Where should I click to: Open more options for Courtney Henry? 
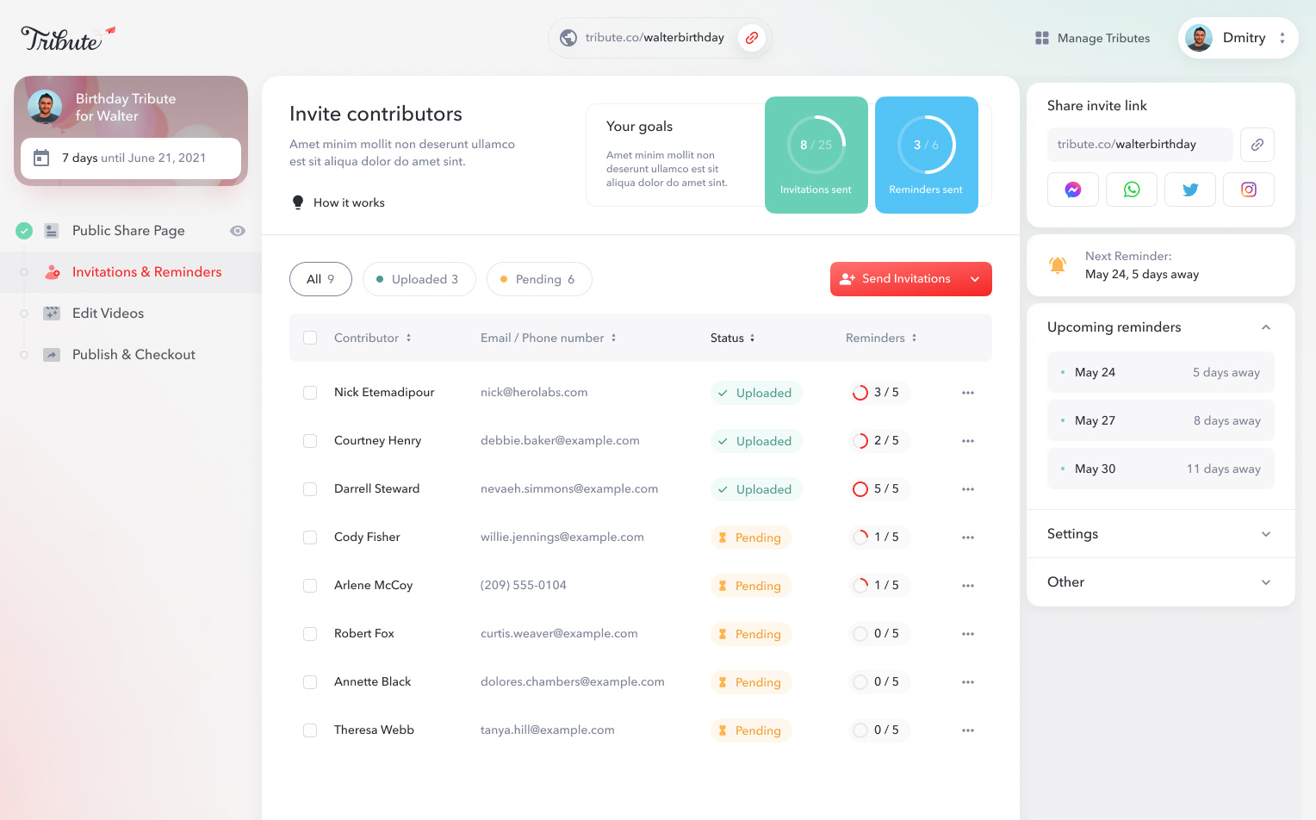pyautogui.click(x=968, y=441)
